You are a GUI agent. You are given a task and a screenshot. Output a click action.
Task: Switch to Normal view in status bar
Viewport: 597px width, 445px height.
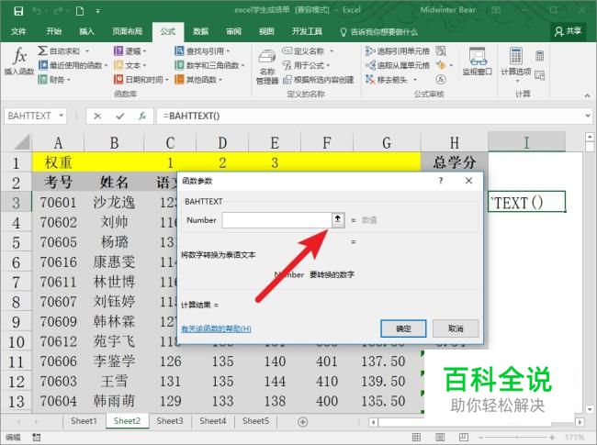click(417, 438)
